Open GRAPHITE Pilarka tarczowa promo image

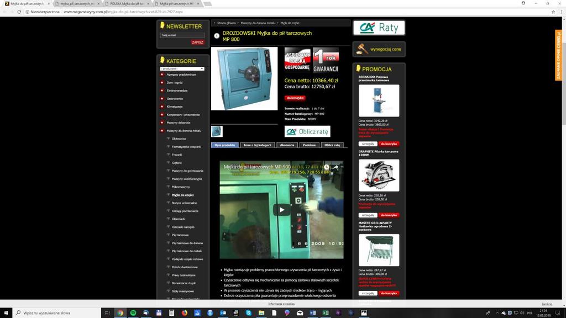click(x=379, y=175)
